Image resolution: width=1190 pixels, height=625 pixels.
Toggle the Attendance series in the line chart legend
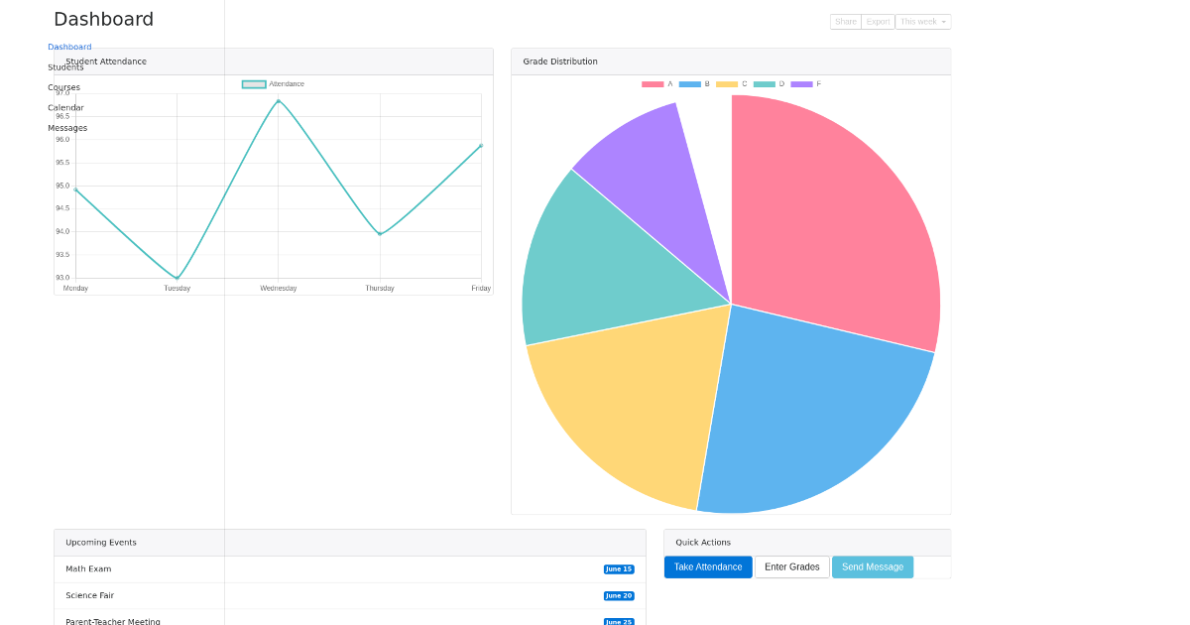tap(273, 83)
